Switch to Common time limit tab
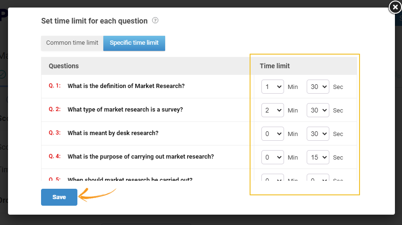 pyautogui.click(x=72, y=43)
